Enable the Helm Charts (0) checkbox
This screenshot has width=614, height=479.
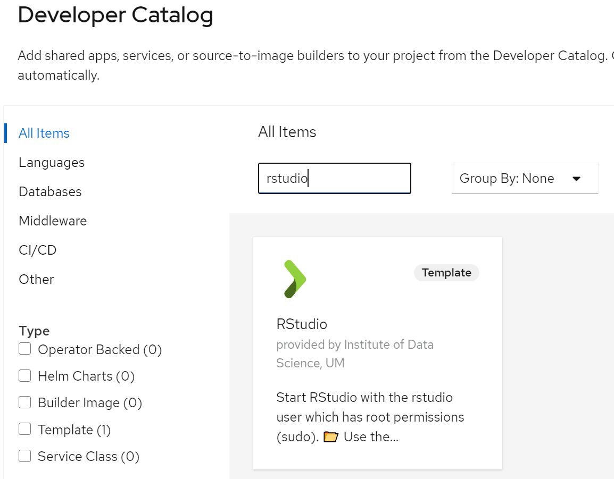point(24,376)
